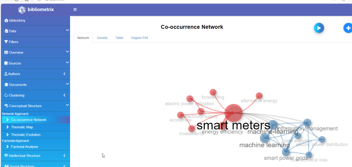Click the smart meters network node
Image resolution: width=352 pixels, height=167 pixels.
[x=233, y=113]
